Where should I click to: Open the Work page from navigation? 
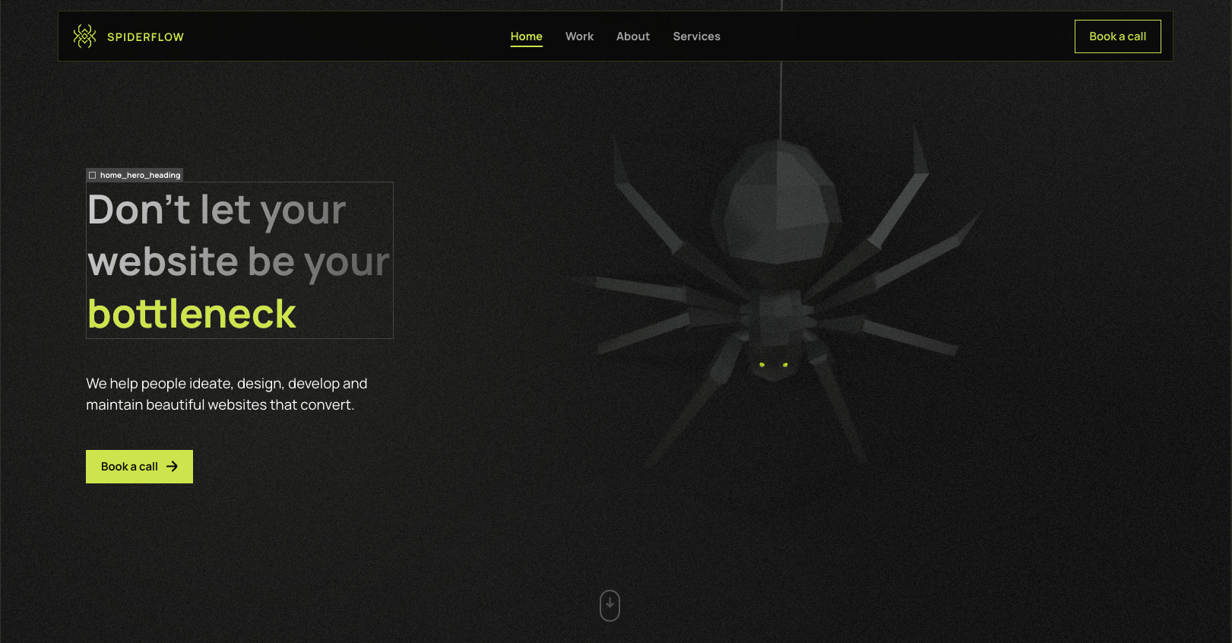579,36
